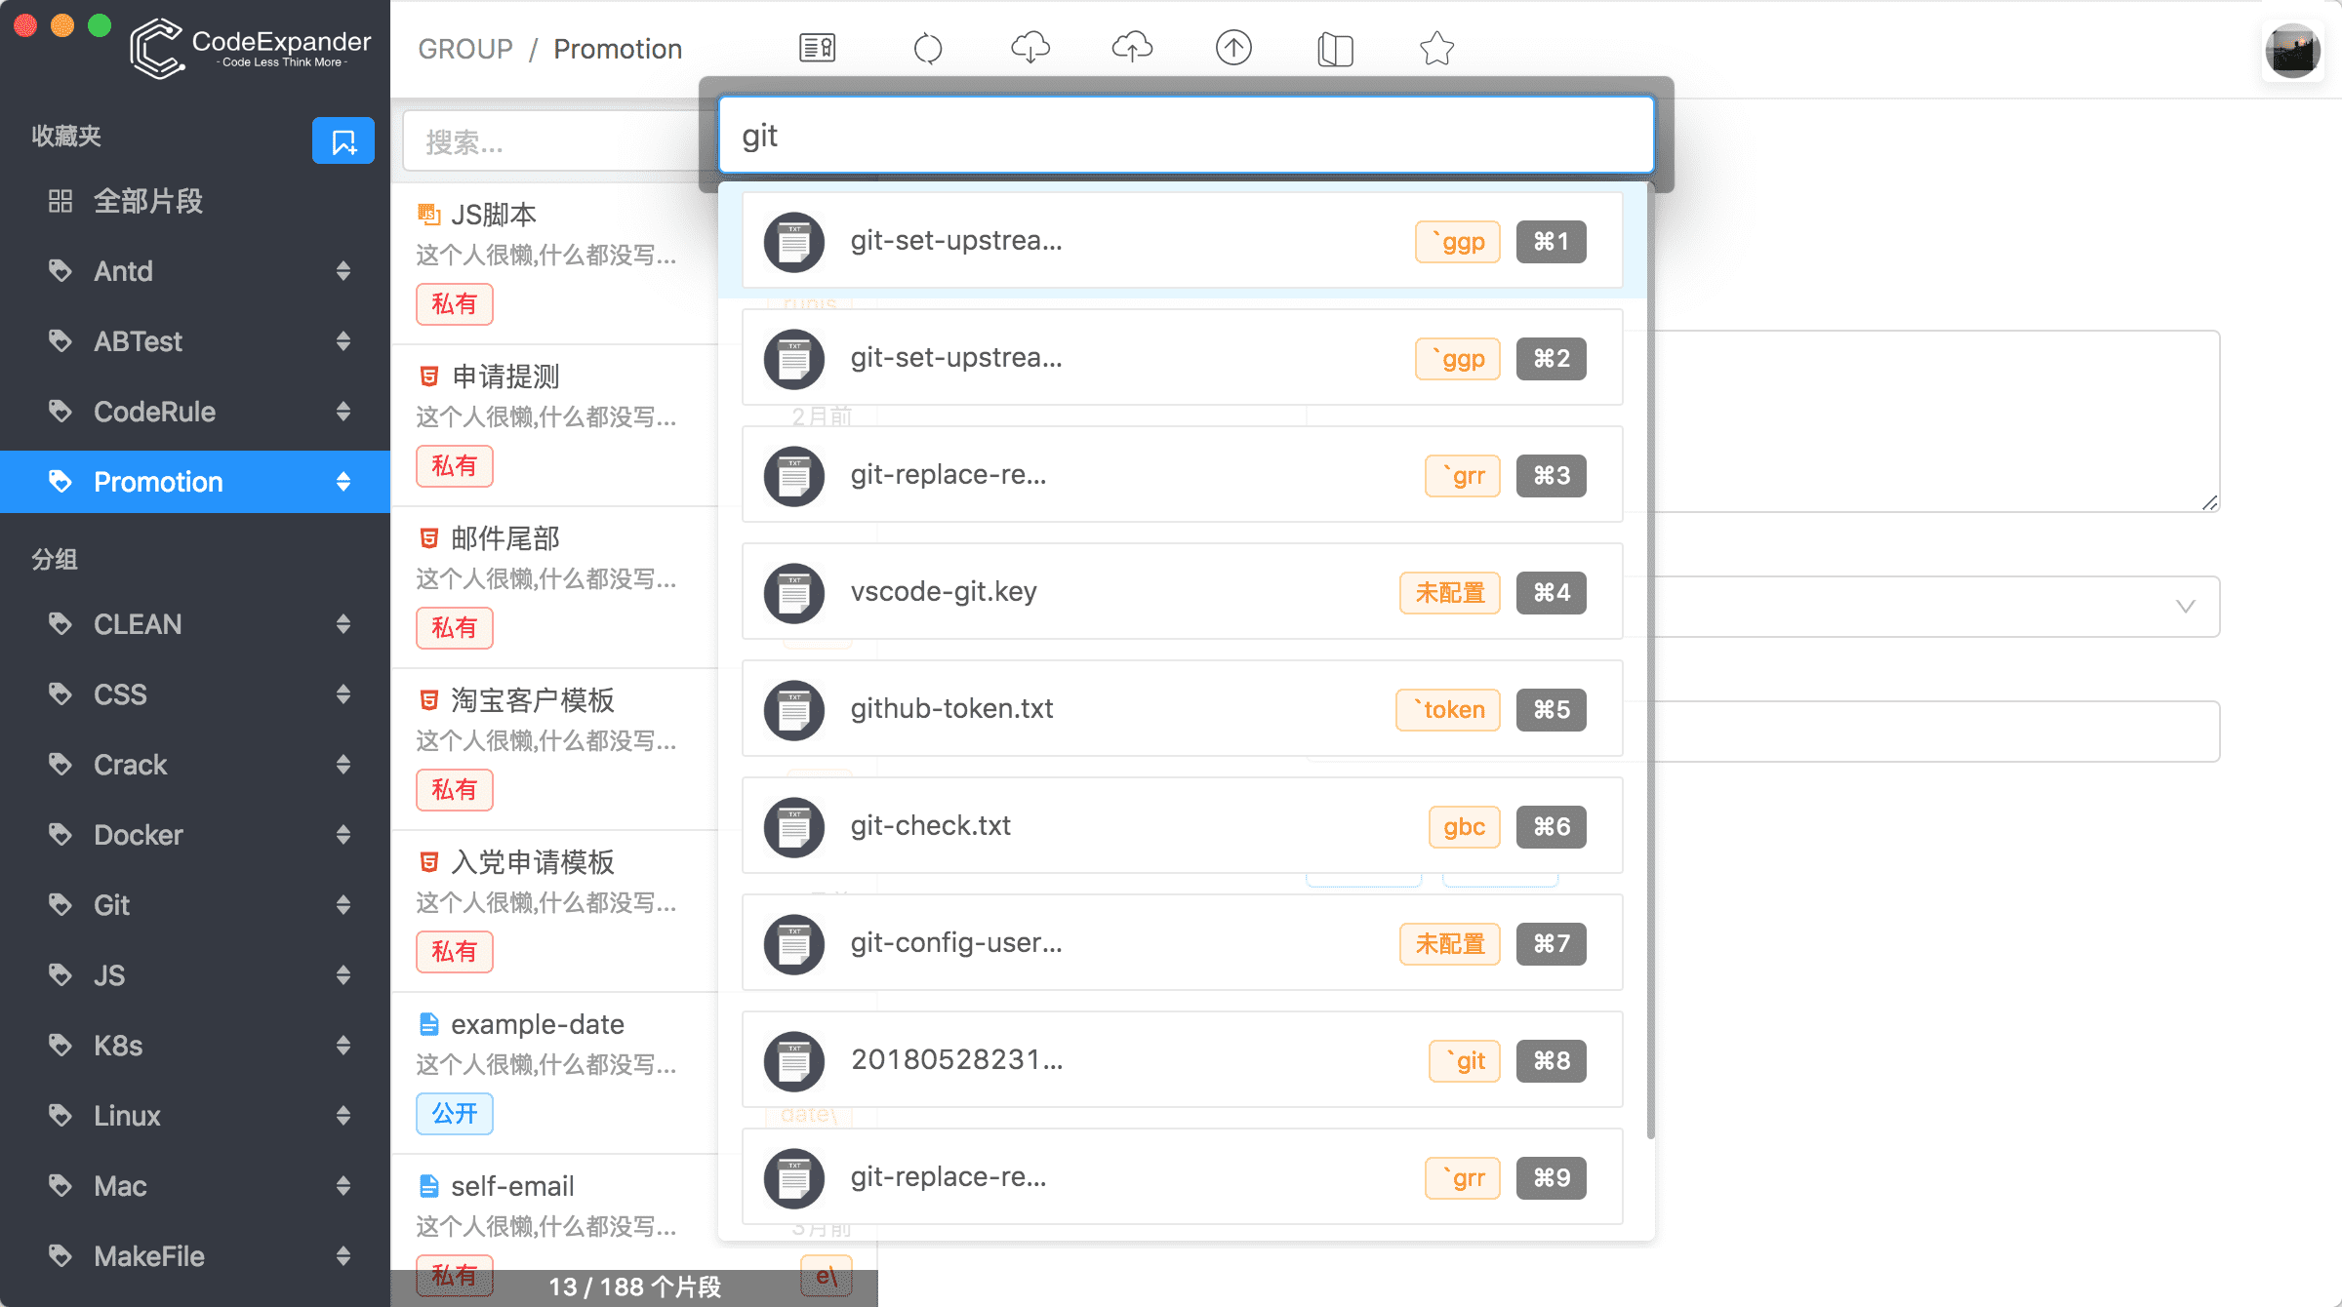Open the documentation book icon
This screenshot has height=1307, width=2342.
coord(1336,49)
